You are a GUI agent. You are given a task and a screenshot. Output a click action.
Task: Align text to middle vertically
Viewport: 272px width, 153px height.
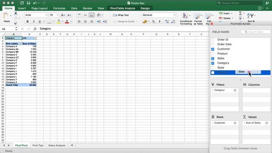(85, 15)
